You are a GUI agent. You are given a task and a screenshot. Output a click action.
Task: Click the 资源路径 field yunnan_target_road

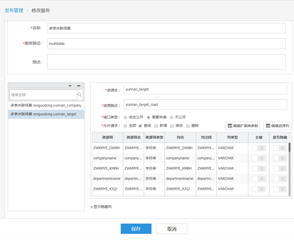[205, 105]
